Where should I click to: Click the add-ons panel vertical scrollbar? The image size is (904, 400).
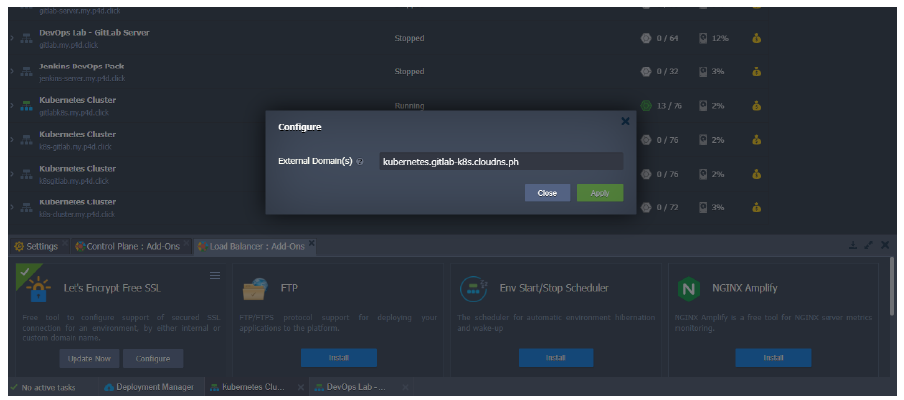click(x=892, y=288)
